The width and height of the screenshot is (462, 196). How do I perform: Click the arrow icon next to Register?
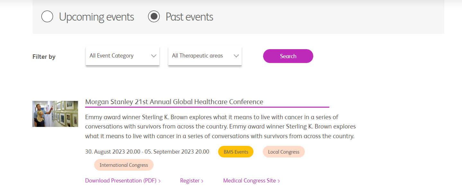pos(202,181)
